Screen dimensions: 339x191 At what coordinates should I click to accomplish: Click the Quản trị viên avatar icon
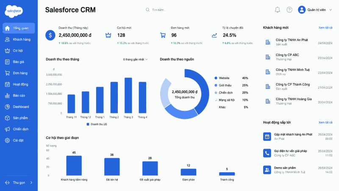pos(302,10)
